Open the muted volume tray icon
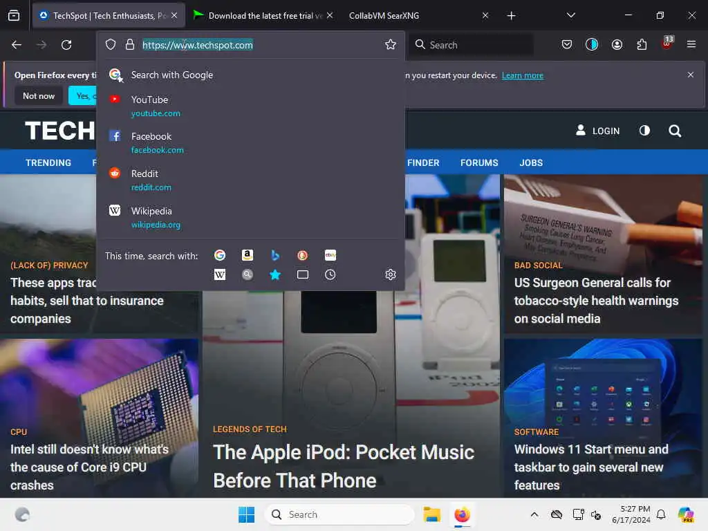Screen dimensions: 708x531 coord(595,514)
